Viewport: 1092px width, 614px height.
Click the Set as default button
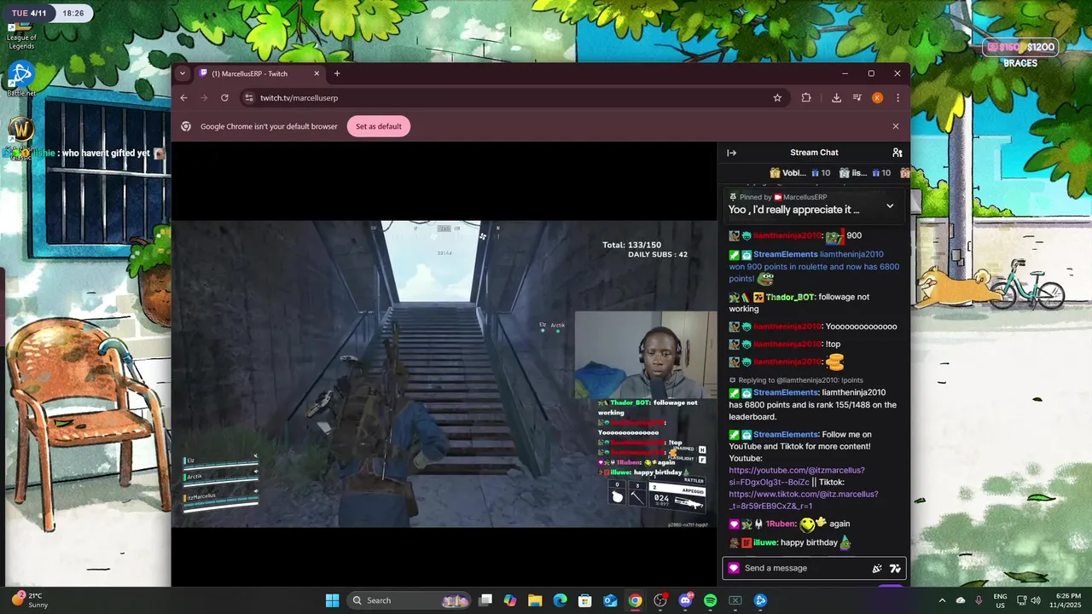[379, 126]
